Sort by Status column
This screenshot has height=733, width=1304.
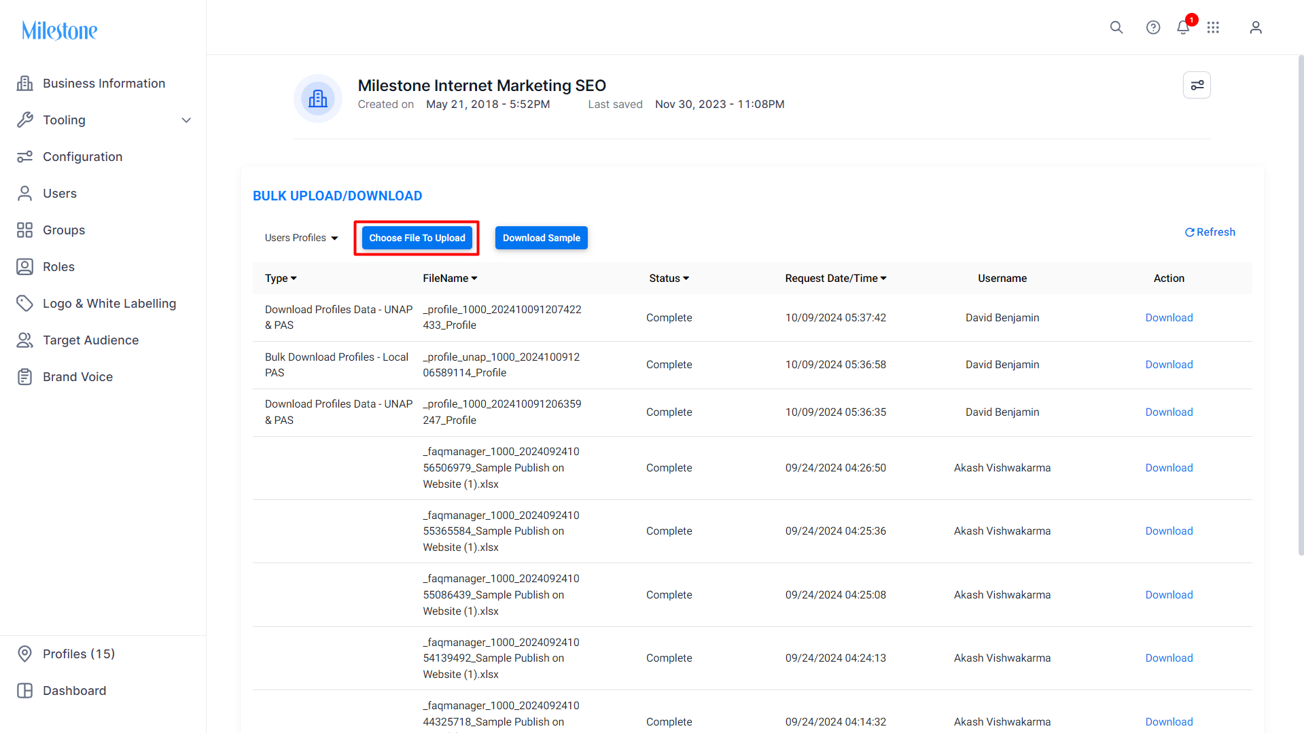click(669, 278)
